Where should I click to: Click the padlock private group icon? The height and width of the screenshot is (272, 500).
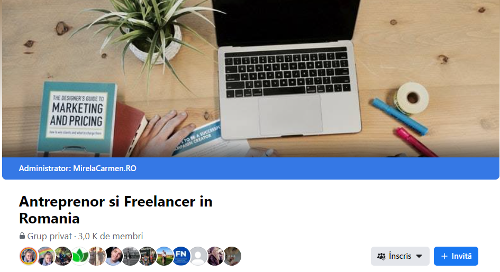(x=22, y=236)
